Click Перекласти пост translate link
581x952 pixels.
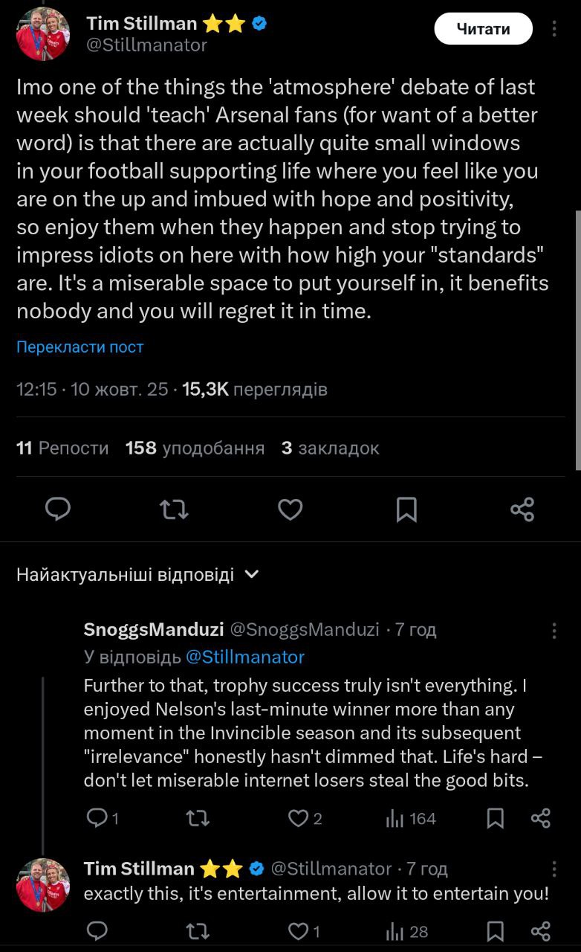tap(79, 347)
